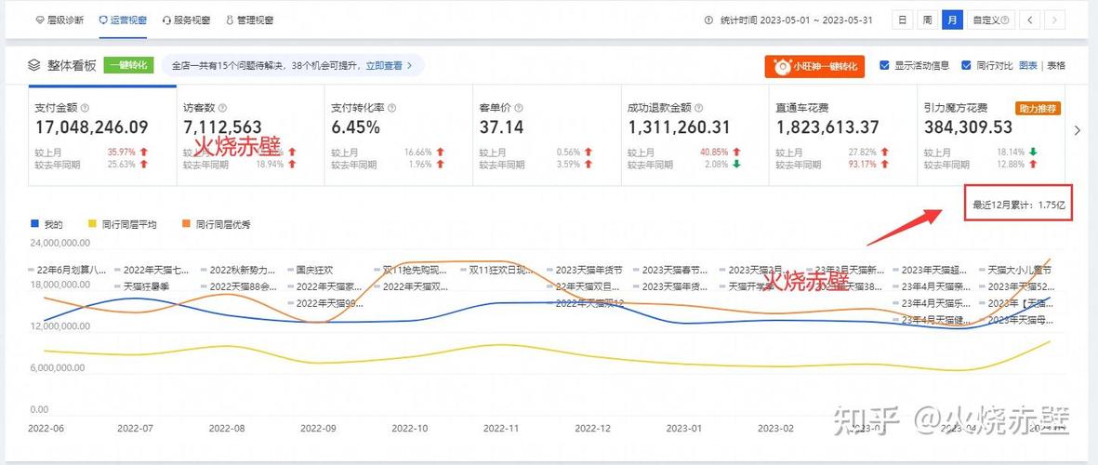The width and height of the screenshot is (1098, 465).
Task: Click 2022天猫88会 event marker
Action: click(238, 286)
